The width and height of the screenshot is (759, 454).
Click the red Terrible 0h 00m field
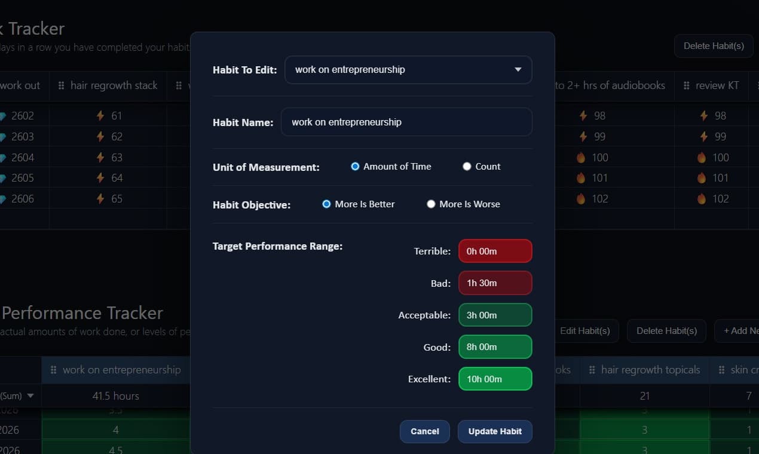(x=495, y=251)
